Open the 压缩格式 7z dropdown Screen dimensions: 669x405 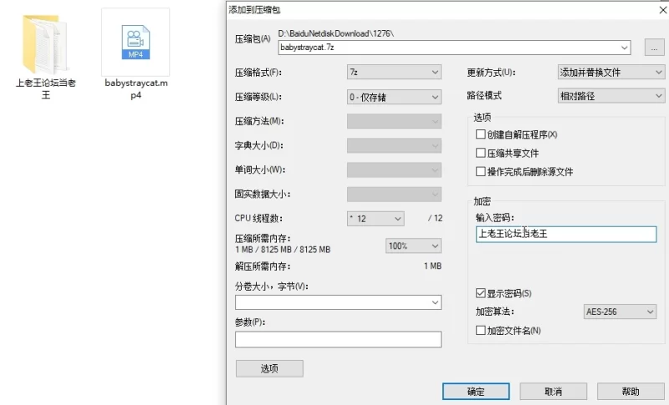[x=394, y=73]
